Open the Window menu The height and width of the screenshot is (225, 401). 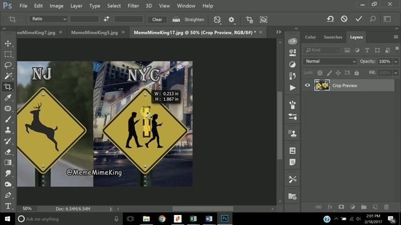point(186,6)
